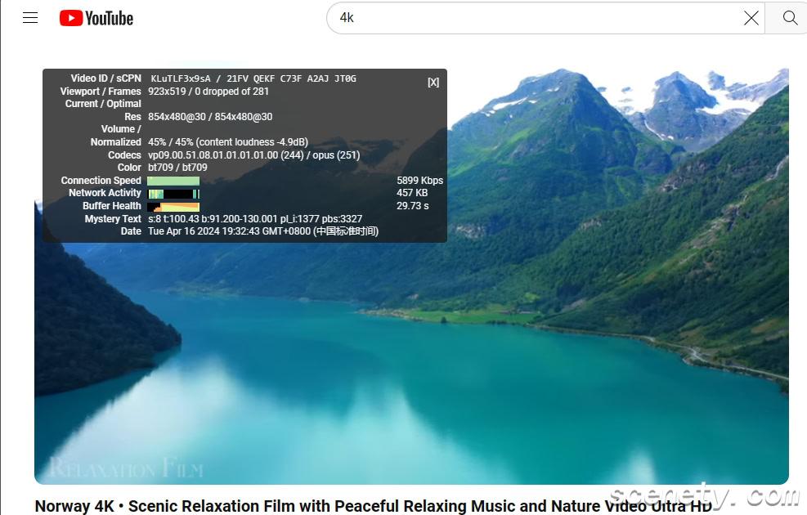807x515 pixels.
Task: Select the Volume normalized 45% text
Action: click(228, 142)
